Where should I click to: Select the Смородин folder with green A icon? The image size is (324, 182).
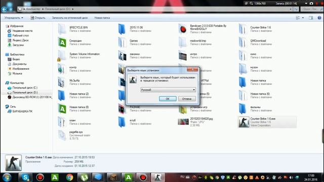pos(62,42)
